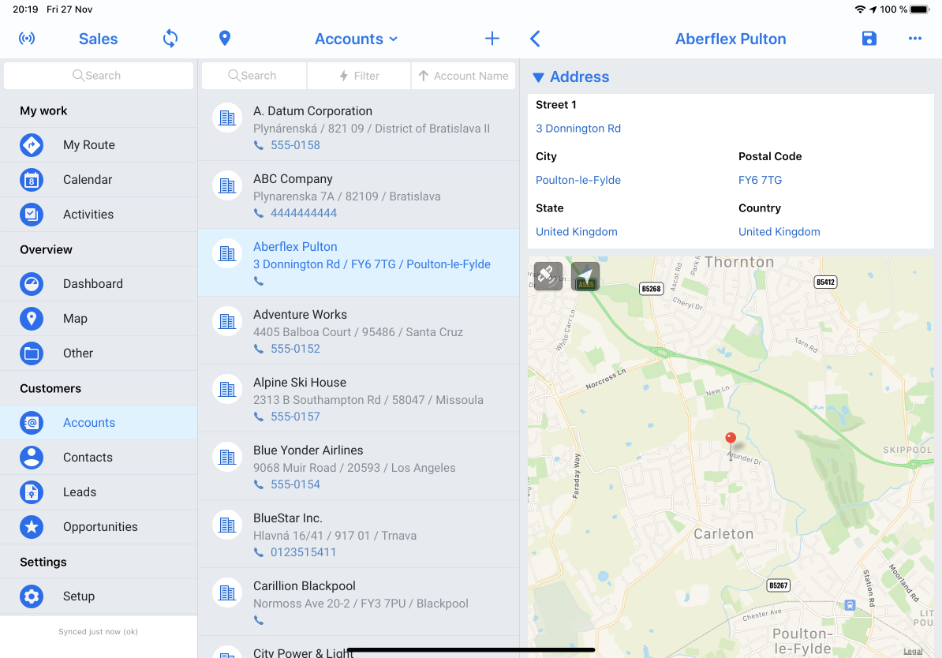Screen dimensions: 942x658
Task: Click the Alpine Ski House building icon
Action: (227, 390)
